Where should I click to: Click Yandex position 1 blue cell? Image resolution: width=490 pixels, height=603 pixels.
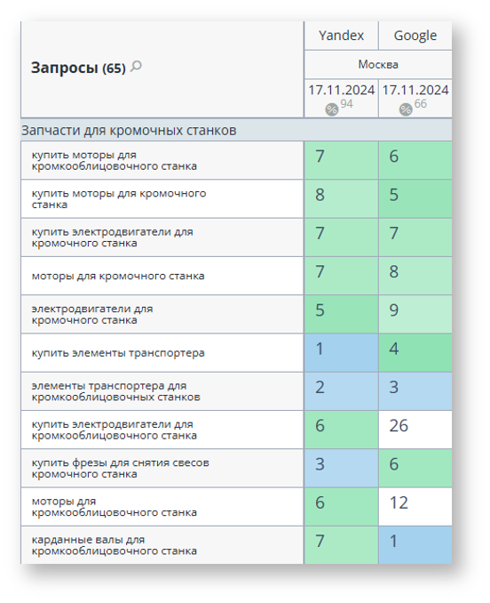pos(341,353)
